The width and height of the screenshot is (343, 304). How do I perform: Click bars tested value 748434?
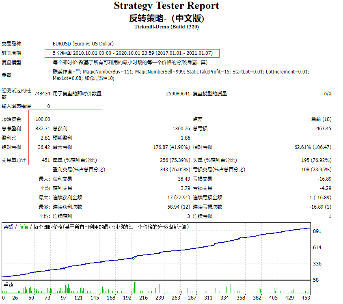click(42, 94)
